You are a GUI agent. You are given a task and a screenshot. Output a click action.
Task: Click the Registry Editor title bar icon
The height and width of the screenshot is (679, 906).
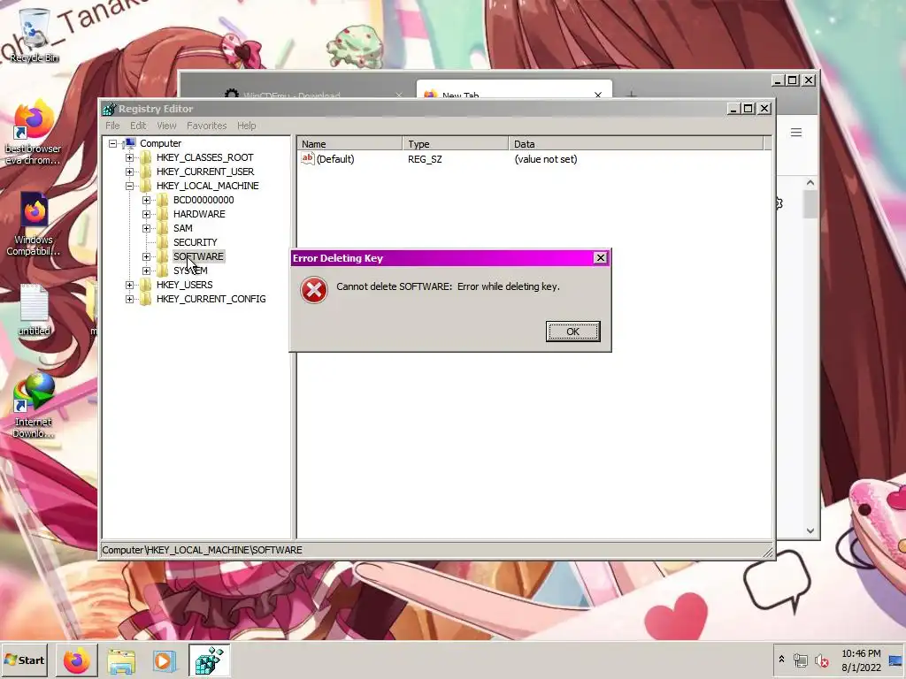[x=109, y=109]
